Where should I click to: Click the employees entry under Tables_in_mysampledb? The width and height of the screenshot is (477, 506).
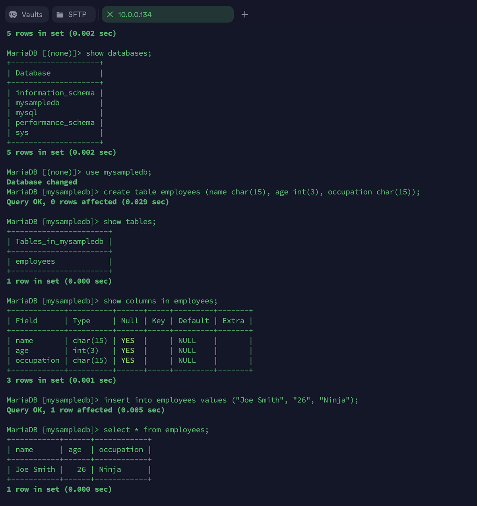[35, 261]
